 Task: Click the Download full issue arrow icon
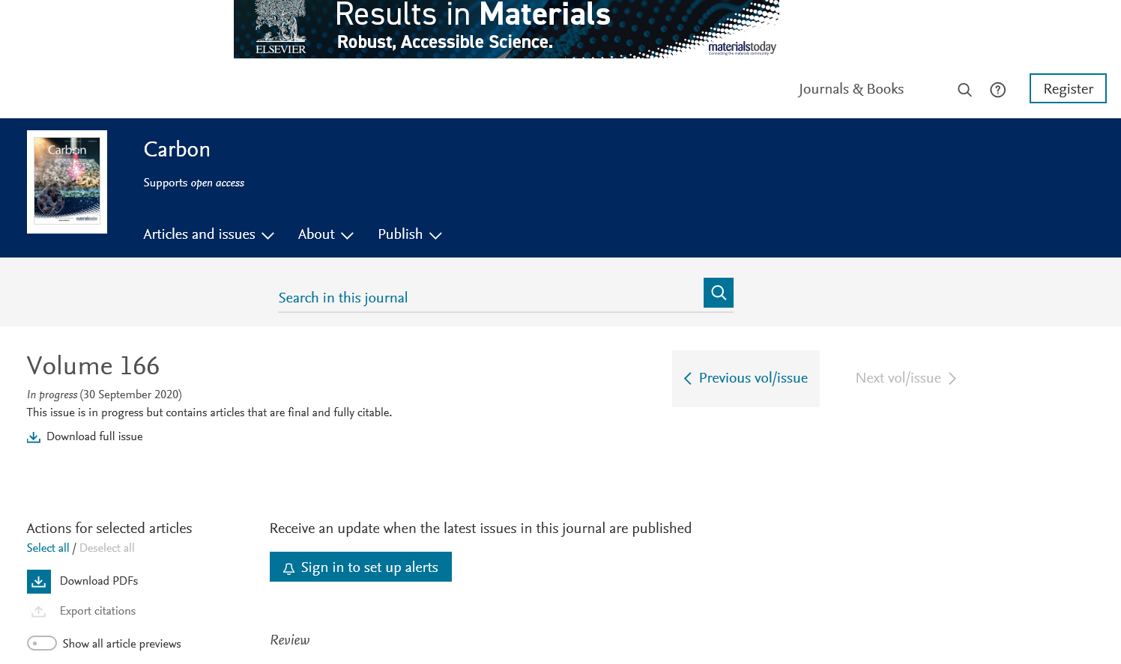34,437
